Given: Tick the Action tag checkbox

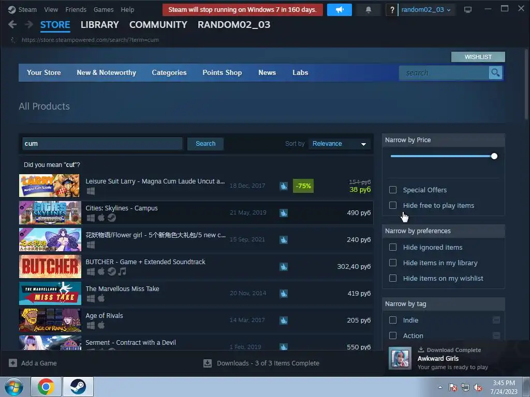Looking at the screenshot, I should tap(393, 335).
